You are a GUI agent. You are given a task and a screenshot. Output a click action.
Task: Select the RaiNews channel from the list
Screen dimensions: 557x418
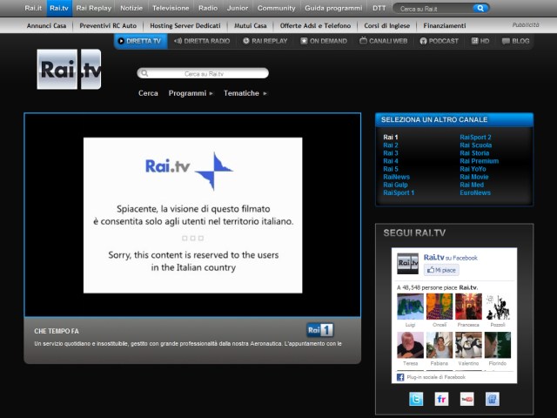coord(396,177)
